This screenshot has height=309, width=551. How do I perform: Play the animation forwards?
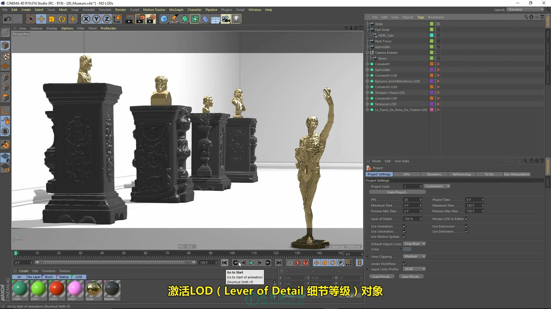click(251, 263)
